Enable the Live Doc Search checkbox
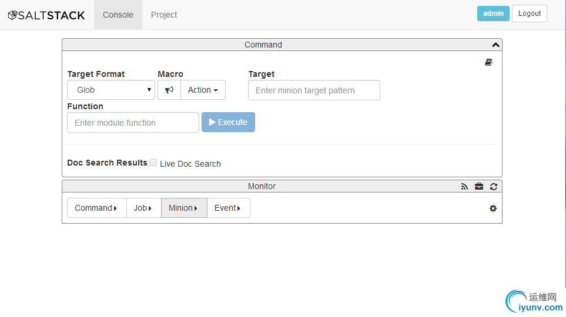 153,163
